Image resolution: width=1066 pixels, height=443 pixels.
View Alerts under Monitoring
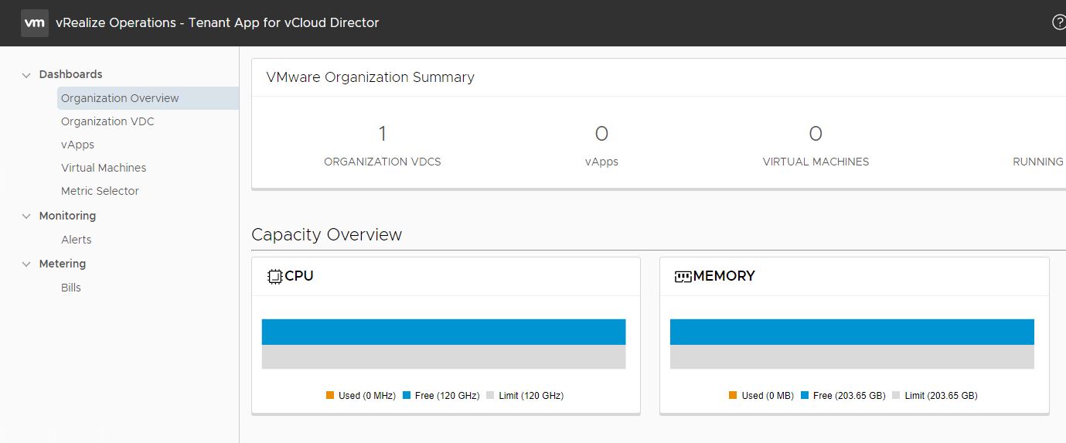coord(77,240)
